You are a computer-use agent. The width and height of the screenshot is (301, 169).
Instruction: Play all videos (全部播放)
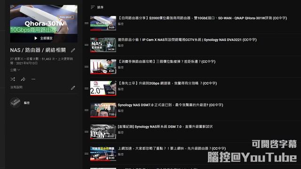pyautogui.click(x=44, y=38)
